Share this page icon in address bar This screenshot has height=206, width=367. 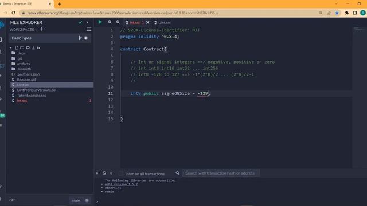[329, 13]
